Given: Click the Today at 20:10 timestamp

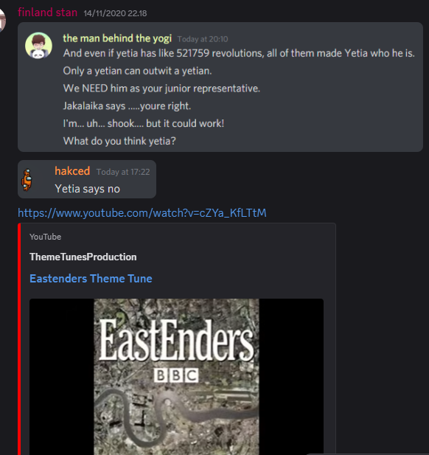Looking at the screenshot, I should tap(203, 39).
